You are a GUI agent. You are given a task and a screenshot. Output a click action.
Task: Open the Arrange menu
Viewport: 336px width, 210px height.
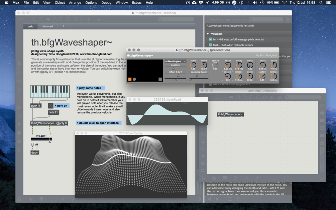75,3
